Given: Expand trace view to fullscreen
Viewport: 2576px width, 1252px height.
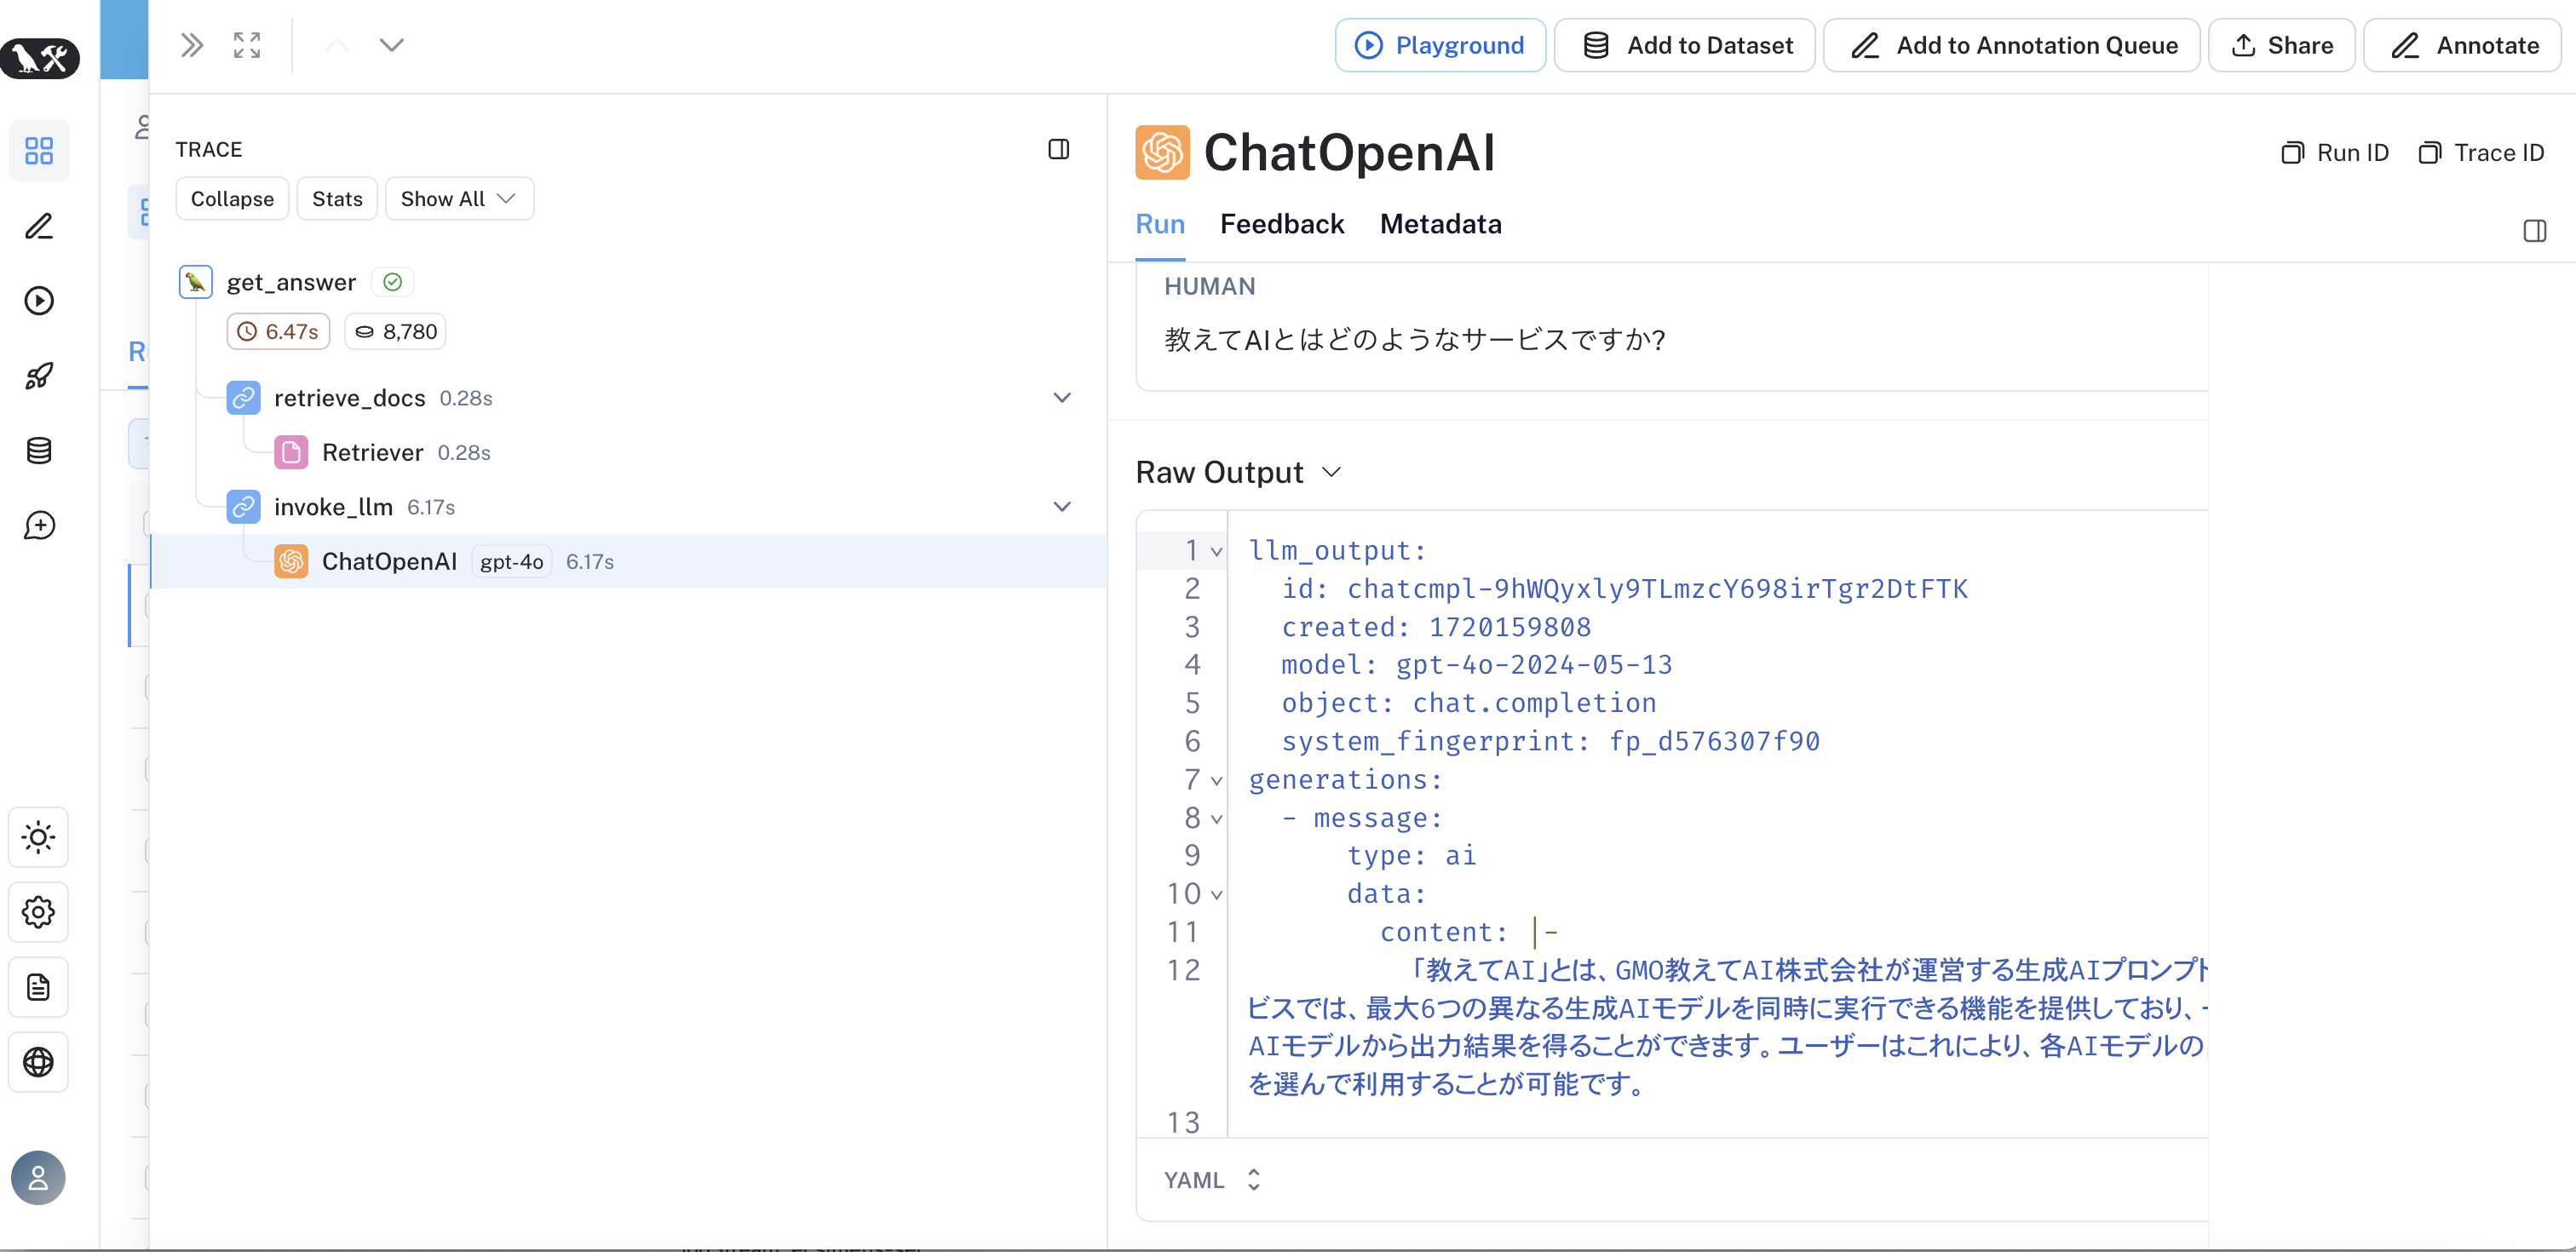Looking at the screenshot, I should 247,45.
